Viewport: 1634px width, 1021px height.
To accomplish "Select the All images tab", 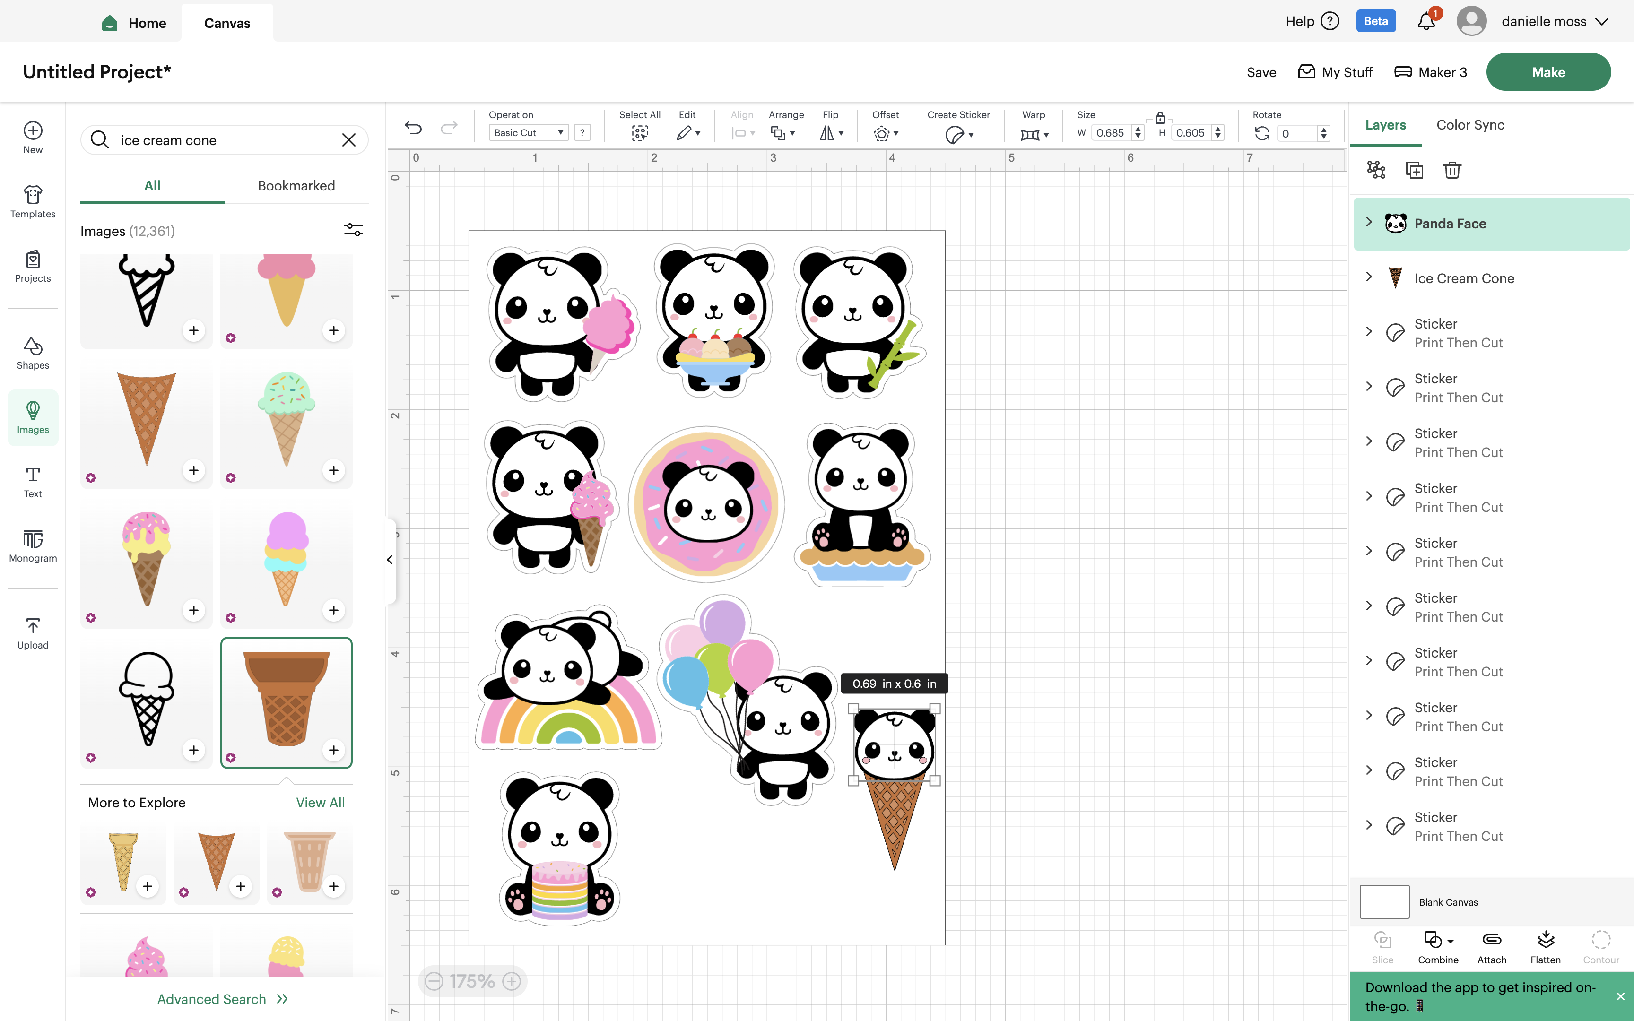I will click(x=152, y=186).
